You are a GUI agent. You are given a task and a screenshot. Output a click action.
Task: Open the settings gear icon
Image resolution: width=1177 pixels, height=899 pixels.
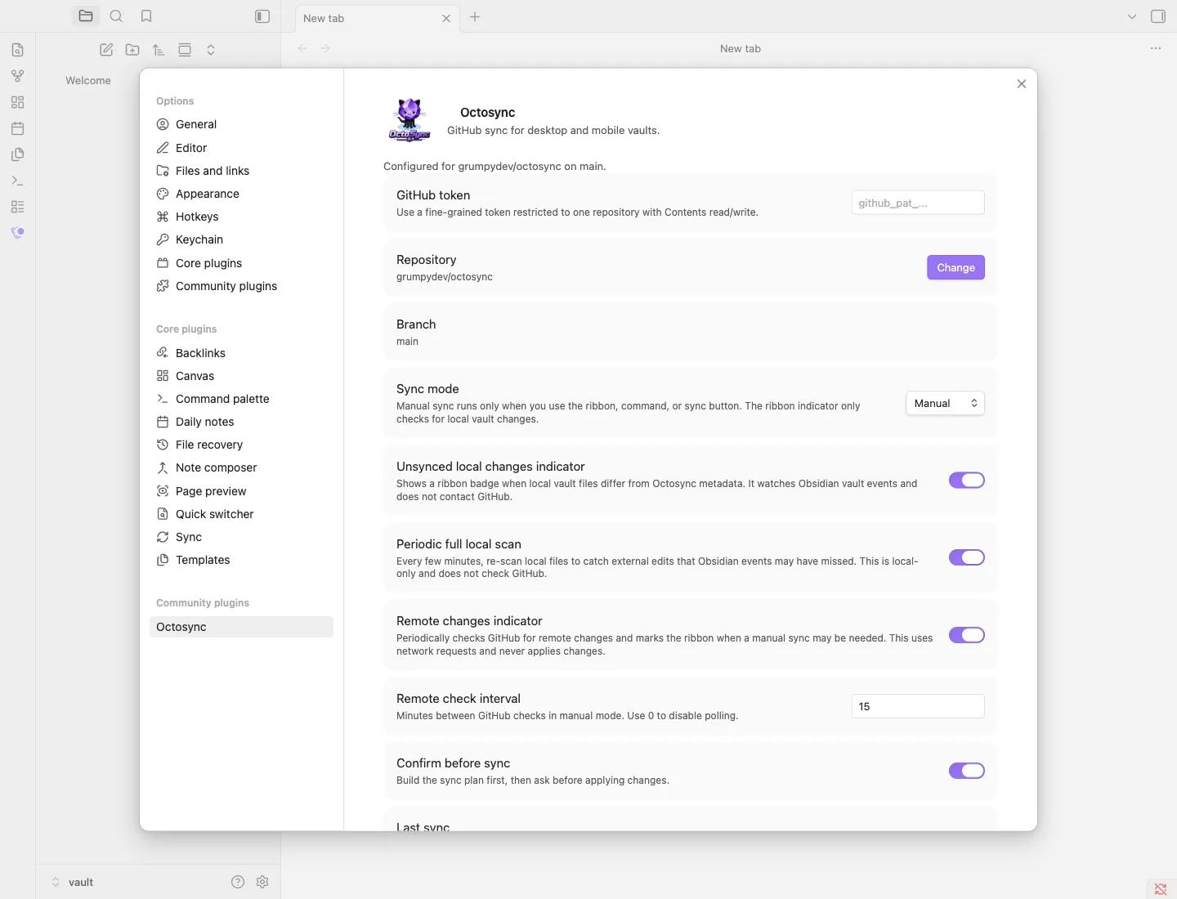(262, 882)
